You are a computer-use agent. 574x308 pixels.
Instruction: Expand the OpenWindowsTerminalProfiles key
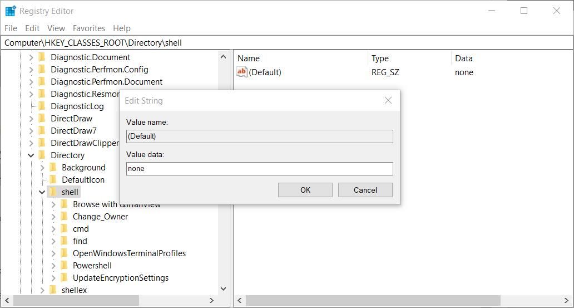coord(53,253)
